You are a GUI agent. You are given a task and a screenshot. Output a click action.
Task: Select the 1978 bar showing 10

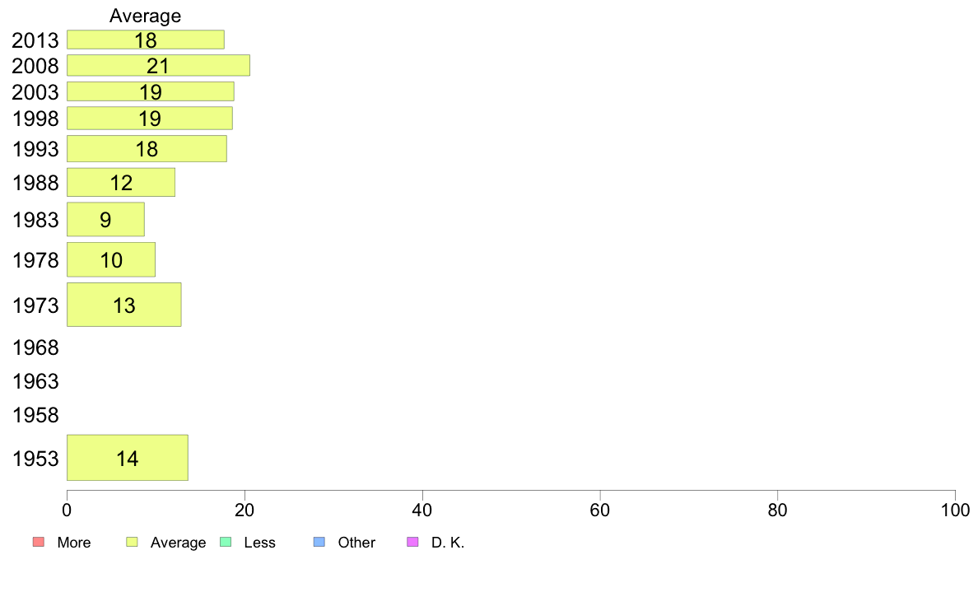(x=111, y=259)
